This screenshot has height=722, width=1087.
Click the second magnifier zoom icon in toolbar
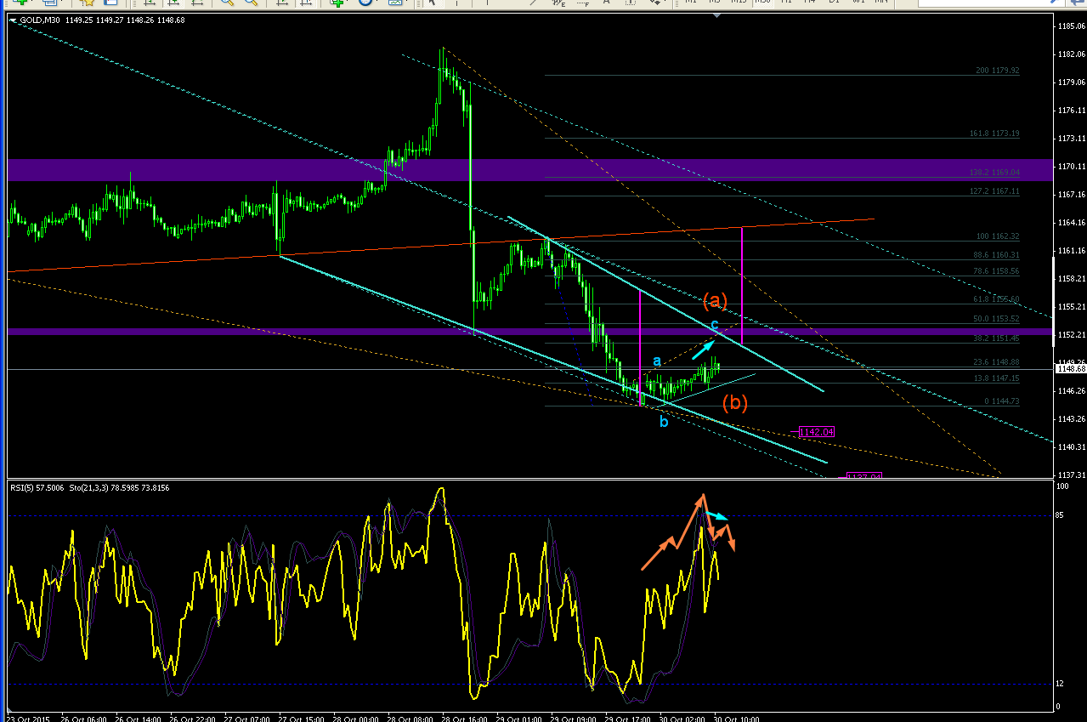point(251,3)
